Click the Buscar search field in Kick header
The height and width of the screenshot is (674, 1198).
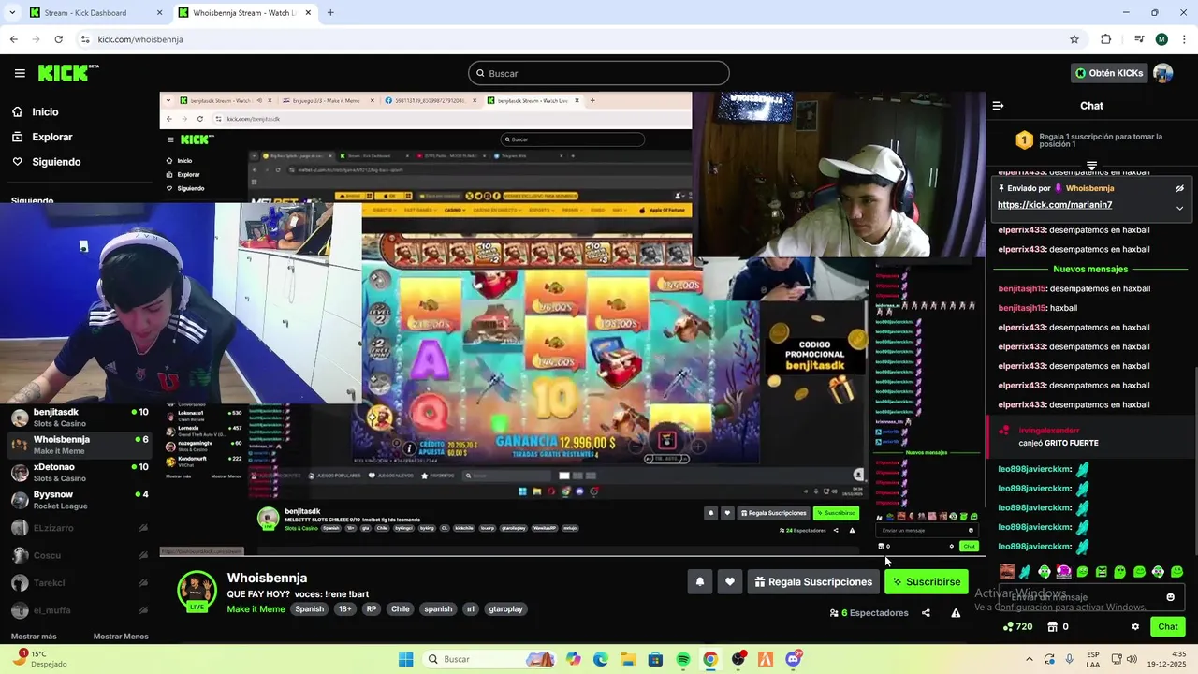tap(599, 73)
